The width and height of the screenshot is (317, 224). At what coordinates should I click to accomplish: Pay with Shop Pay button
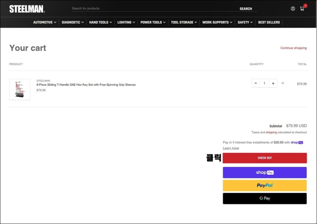(x=265, y=172)
